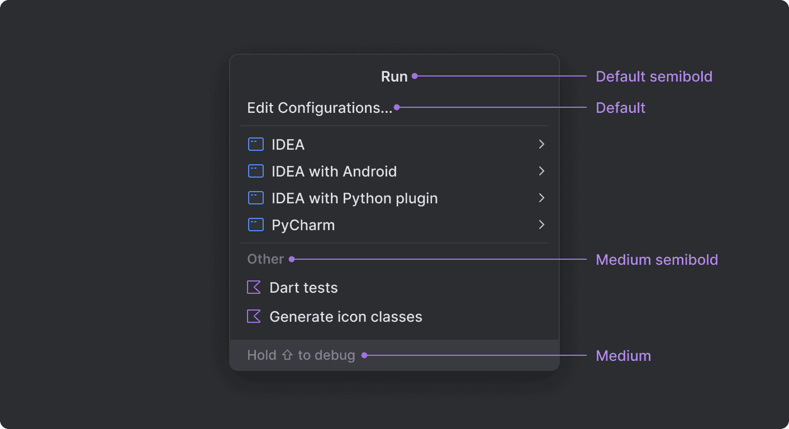Click the Run popup title

394,77
